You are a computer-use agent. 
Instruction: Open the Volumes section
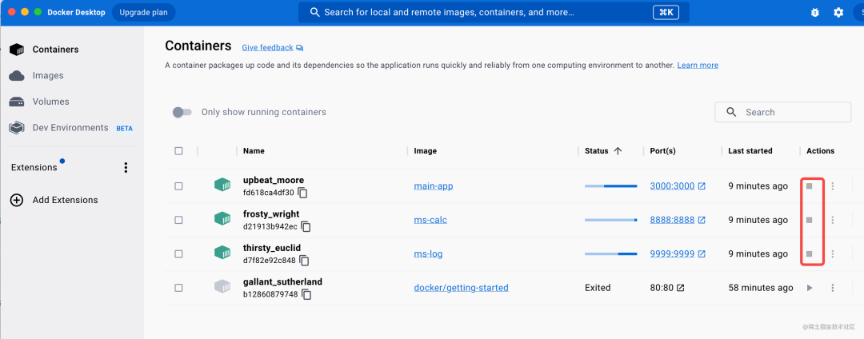point(50,102)
